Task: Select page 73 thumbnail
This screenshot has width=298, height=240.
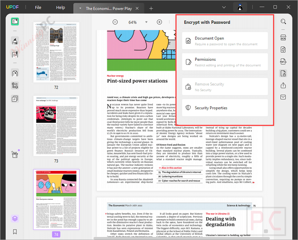Action: (x=56, y=126)
